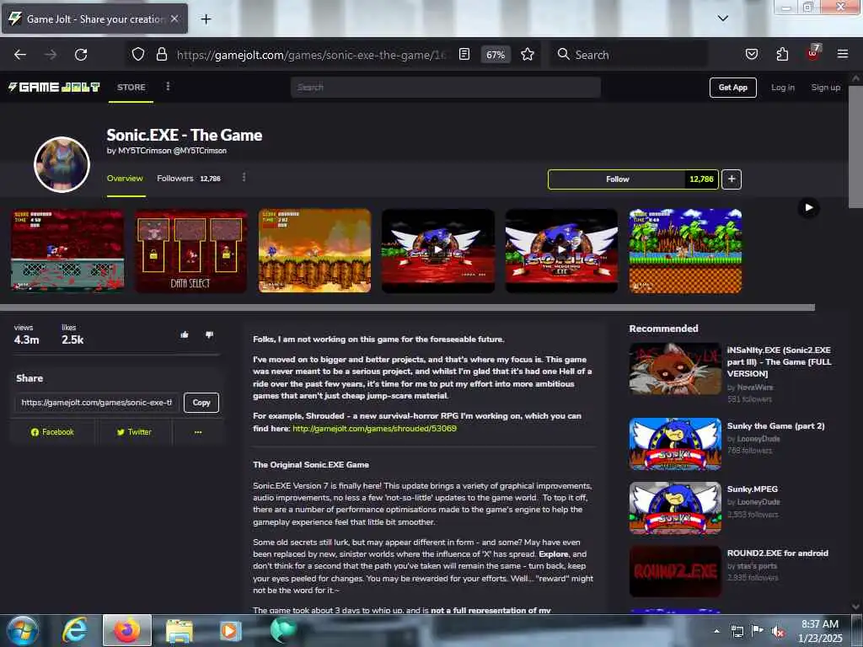863x647 pixels.
Task: Bookmark this page with star
Action: [x=528, y=55]
